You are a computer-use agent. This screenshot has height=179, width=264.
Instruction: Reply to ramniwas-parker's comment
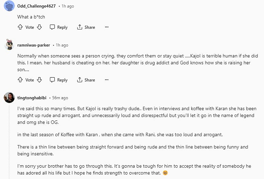point(58,80)
